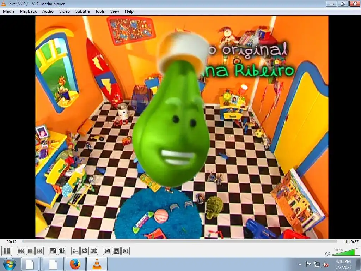Show the playlist panel
Image resolution: width=361 pixels, height=271 pixels.
tap(75, 251)
